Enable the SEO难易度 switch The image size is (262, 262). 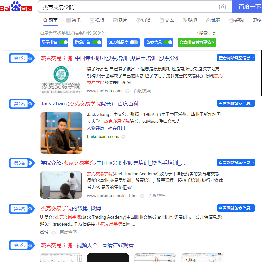tap(134, 42)
